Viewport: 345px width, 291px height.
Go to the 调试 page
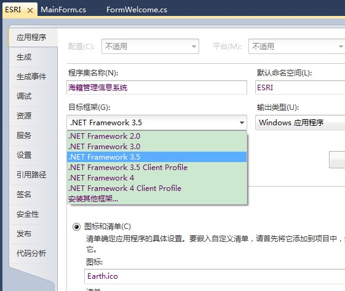(33, 96)
